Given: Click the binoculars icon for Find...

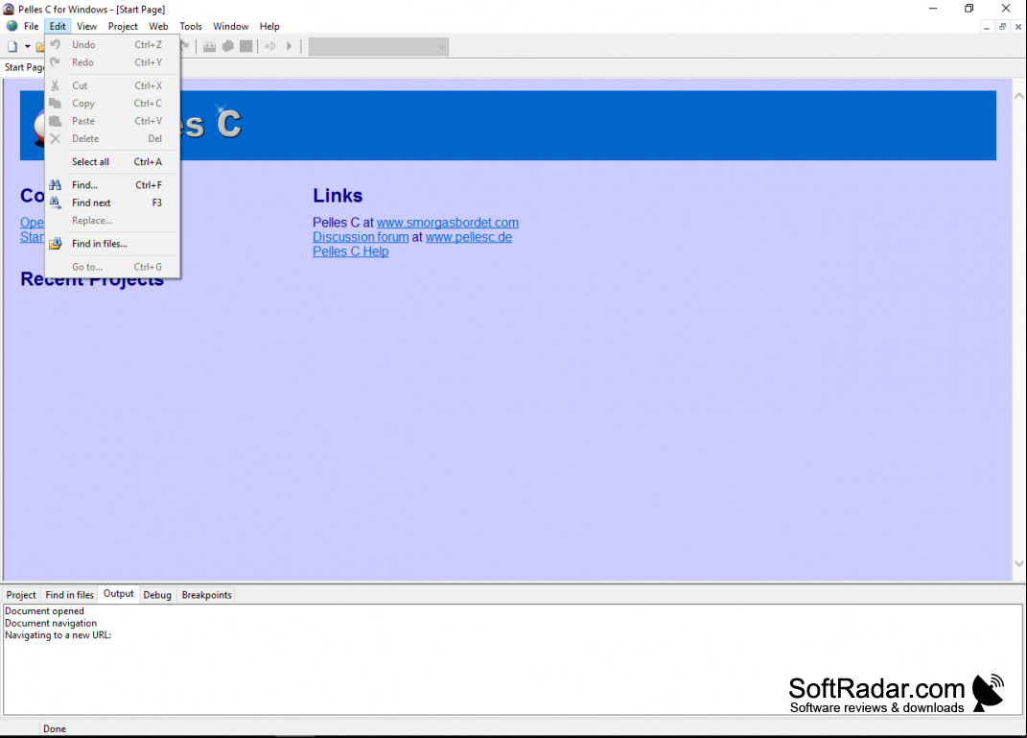Looking at the screenshot, I should coord(56,185).
